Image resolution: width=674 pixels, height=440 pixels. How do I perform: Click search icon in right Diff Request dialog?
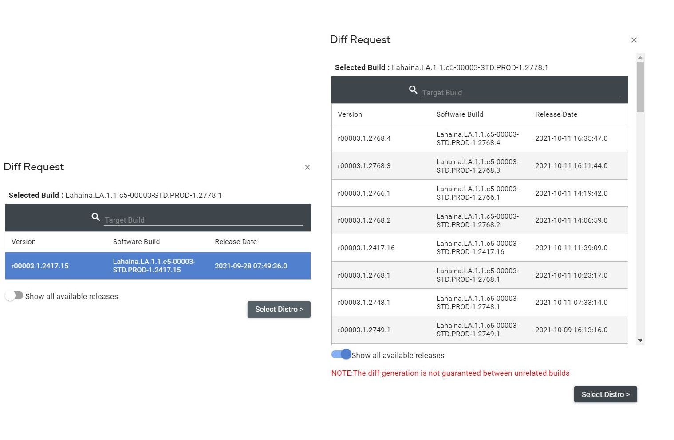tap(413, 90)
